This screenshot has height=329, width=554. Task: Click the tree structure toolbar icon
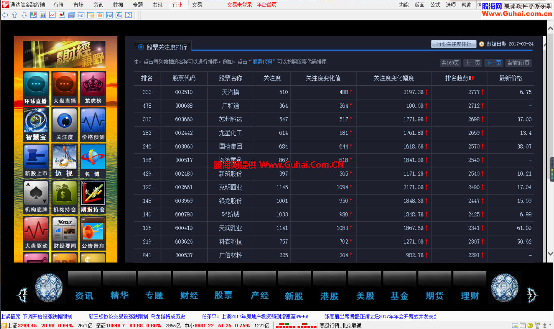coord(90,15)
